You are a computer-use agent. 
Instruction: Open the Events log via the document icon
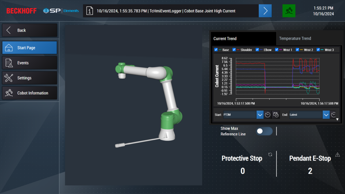(9, 63)
